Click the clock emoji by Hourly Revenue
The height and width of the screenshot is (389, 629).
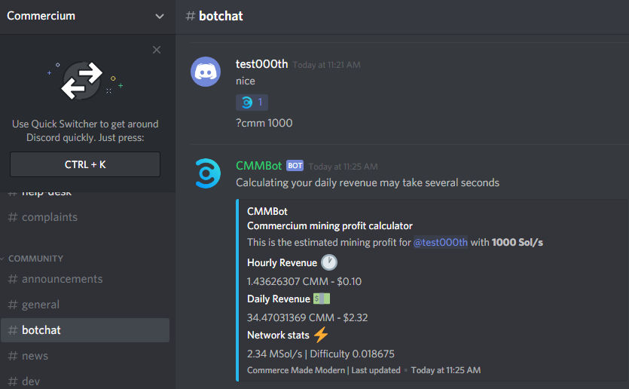pyautogui.click(x=329, y=262)
